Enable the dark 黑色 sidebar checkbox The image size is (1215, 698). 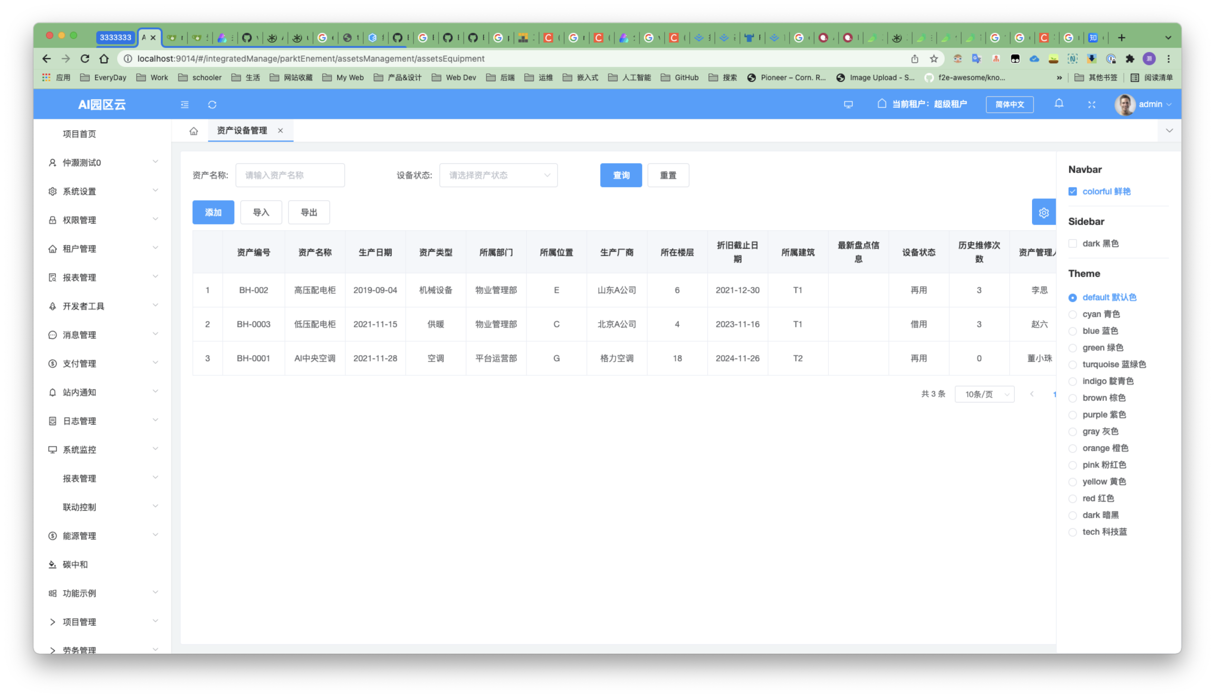pyautogui.click(x=1073, y=243)
